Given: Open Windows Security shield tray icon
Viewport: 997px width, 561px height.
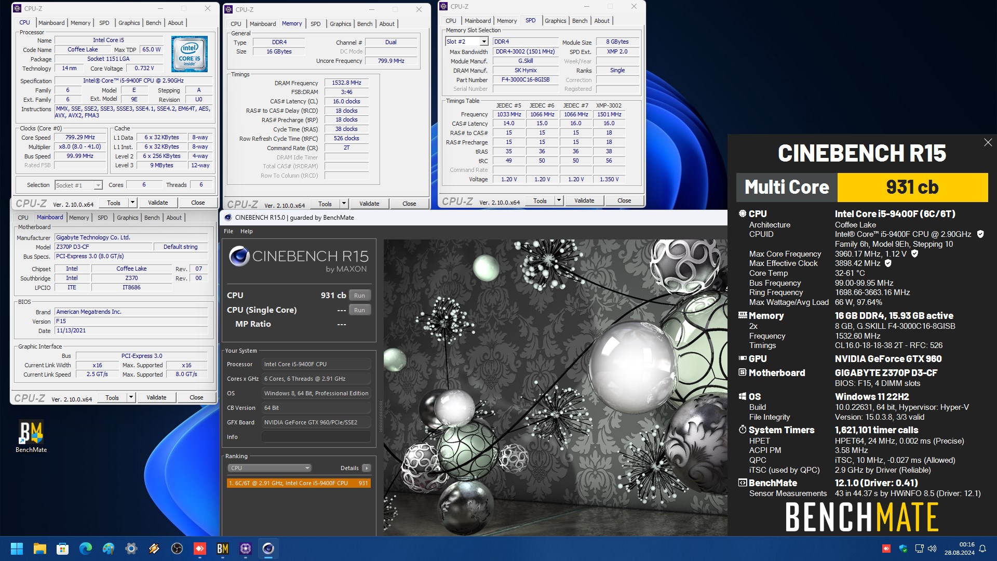Looking at the screenshot, I should click(903, 549).
